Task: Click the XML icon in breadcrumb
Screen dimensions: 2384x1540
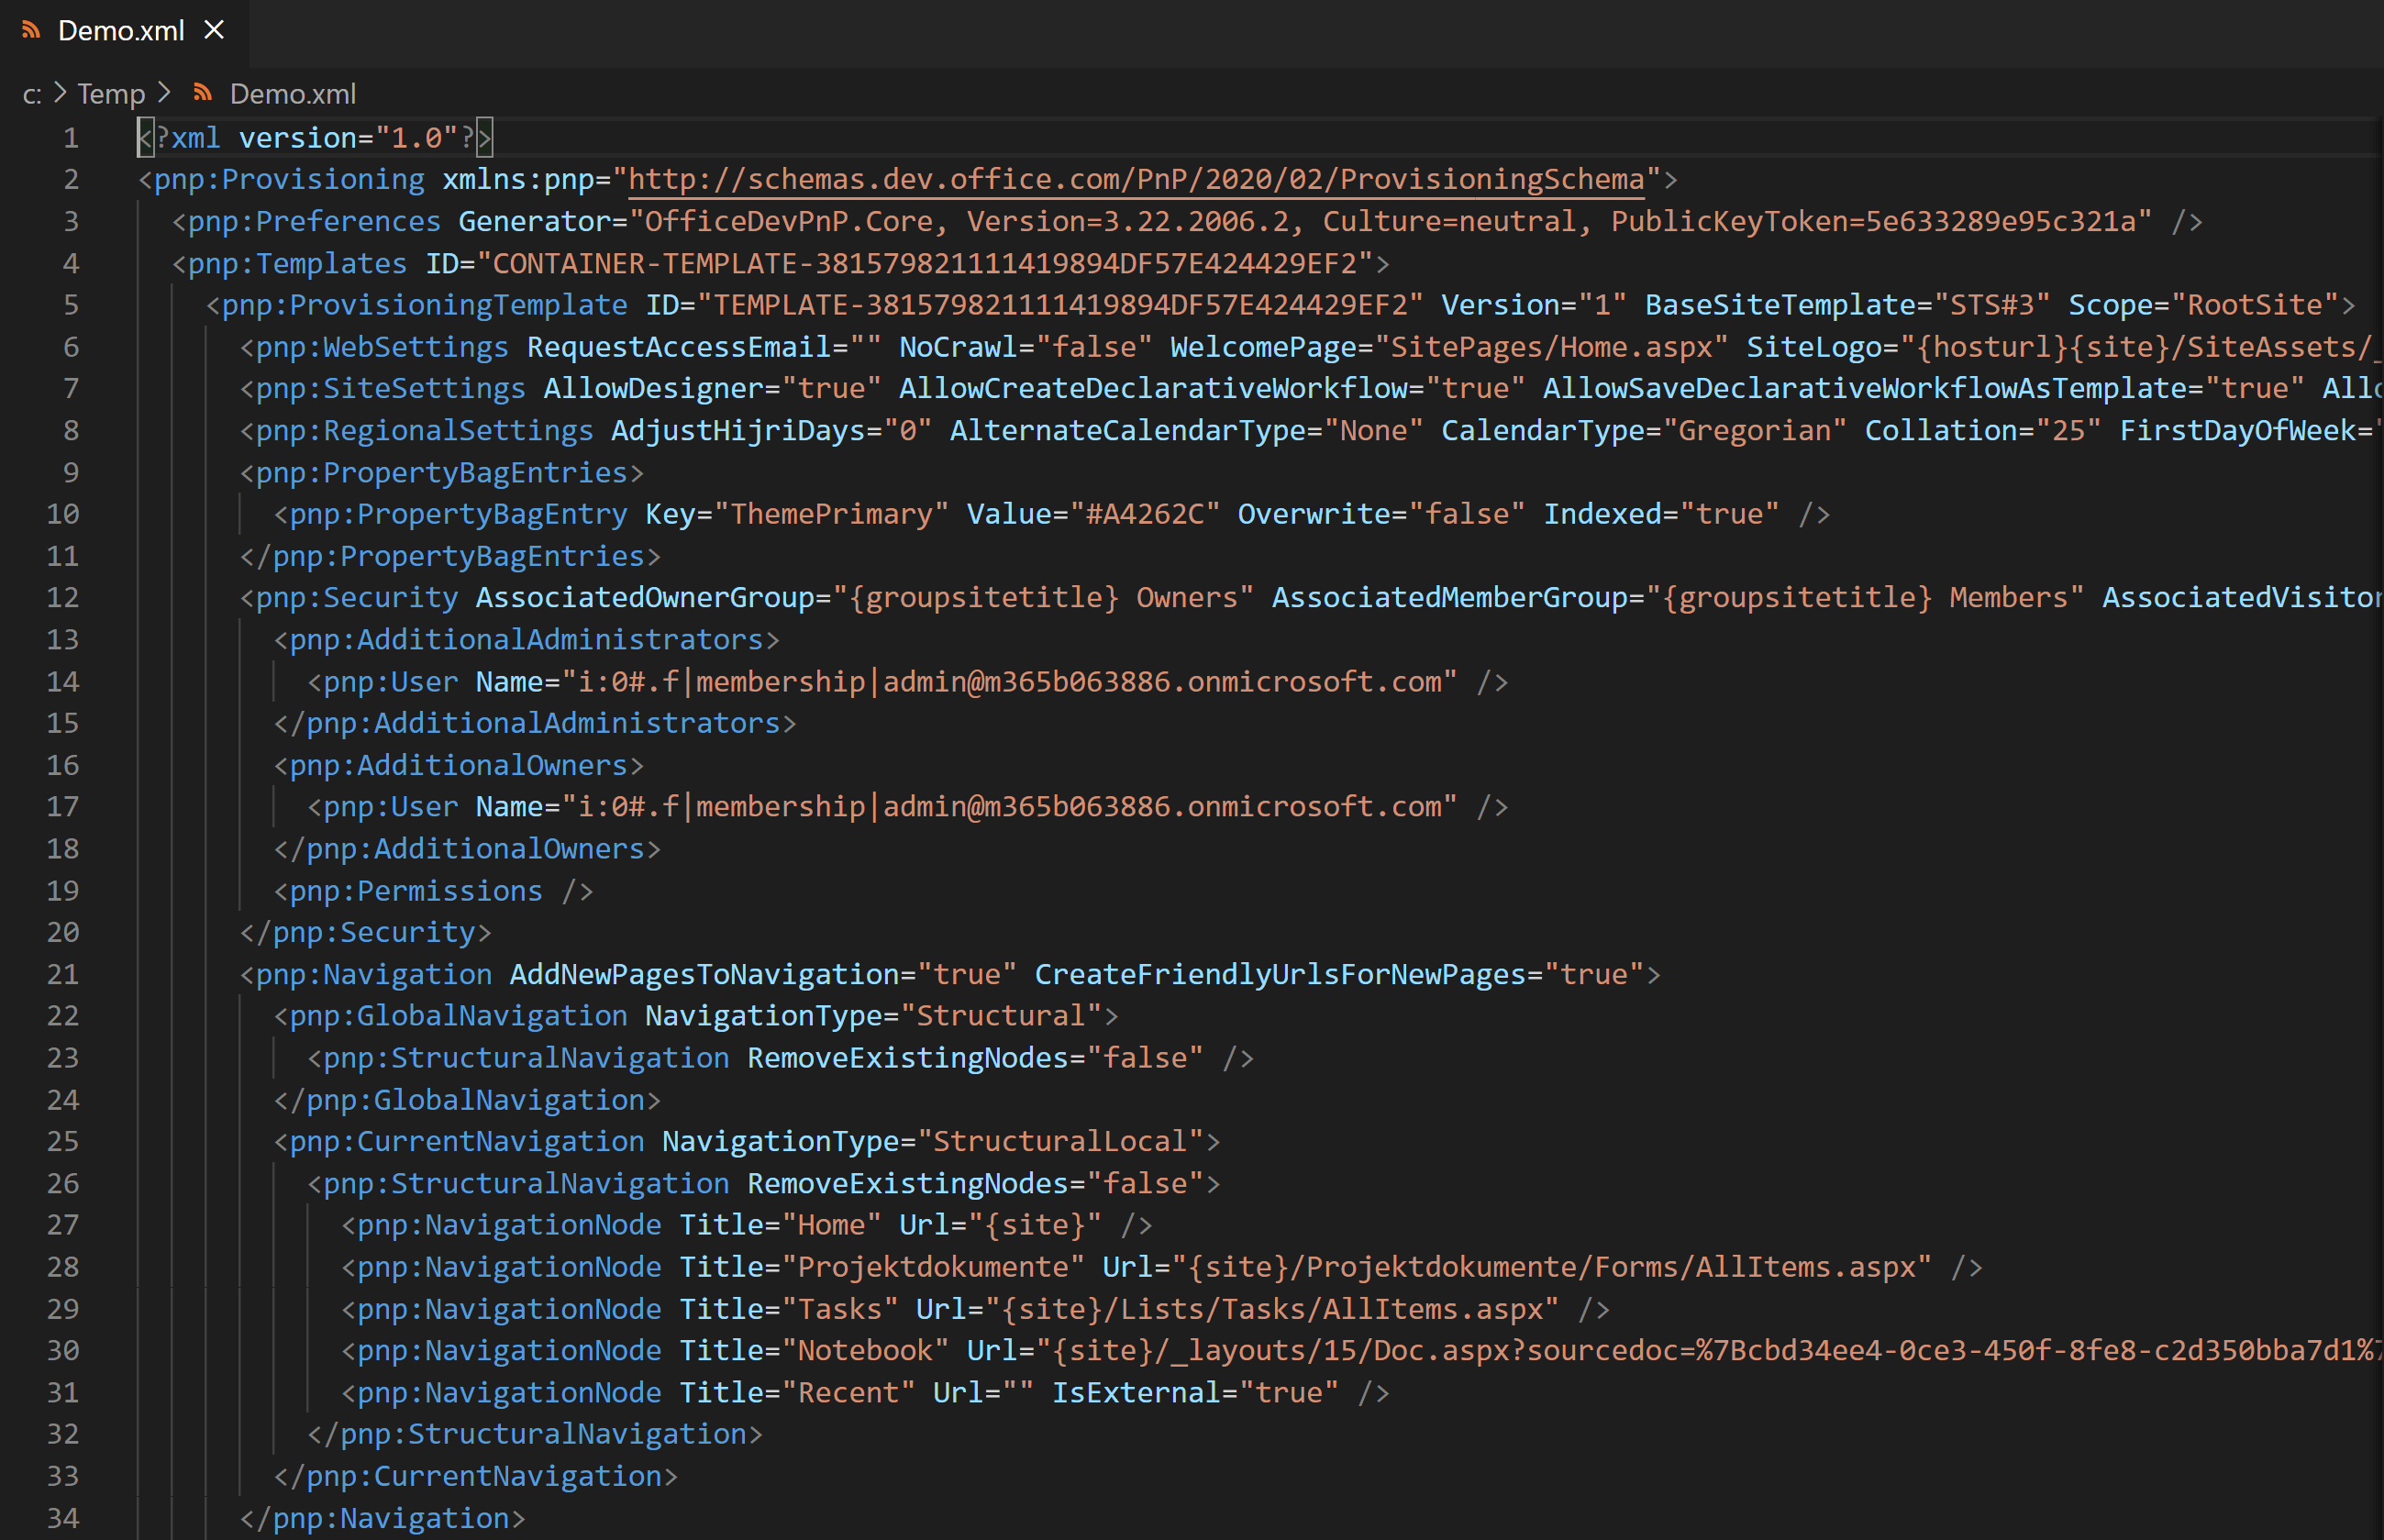Action: pyautogui.click(x=203, y=93)
